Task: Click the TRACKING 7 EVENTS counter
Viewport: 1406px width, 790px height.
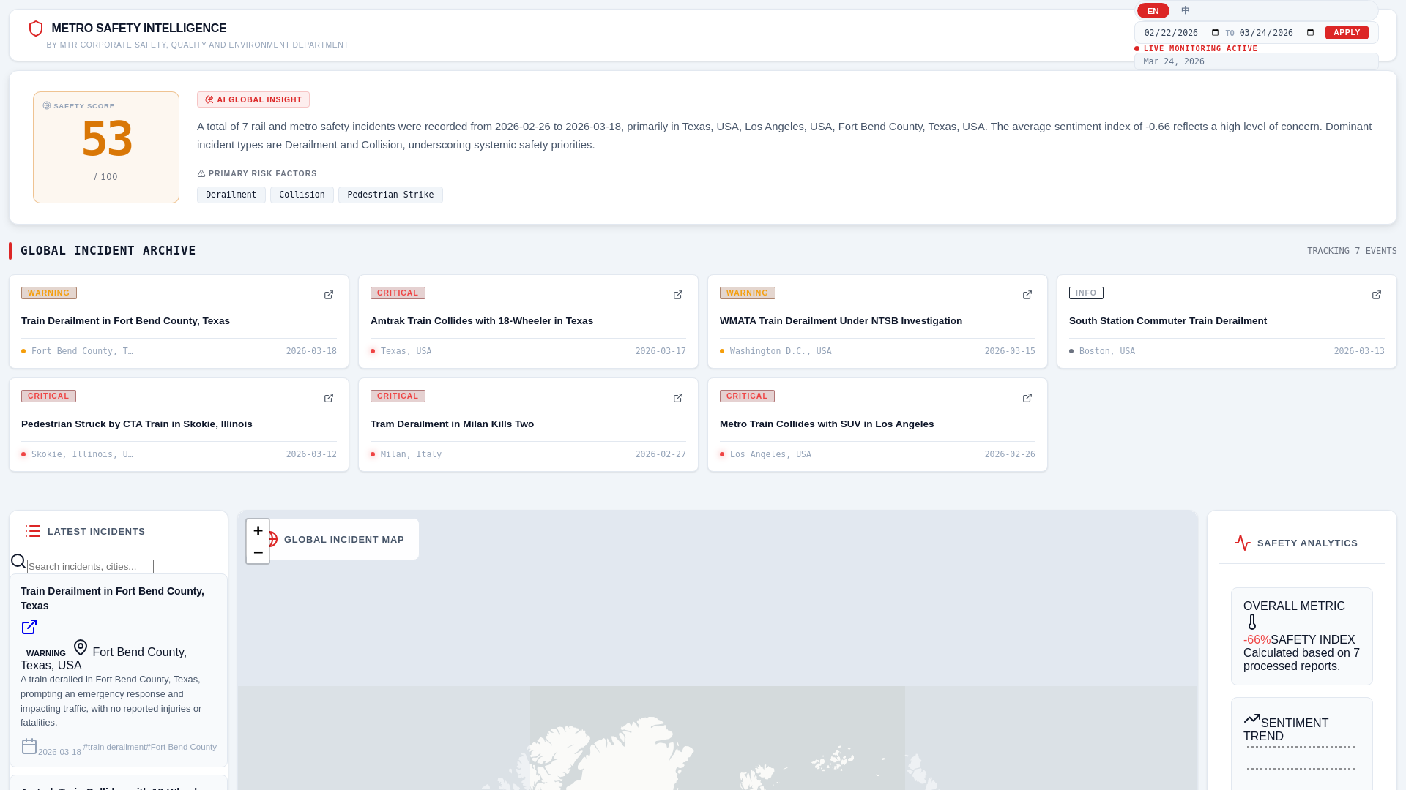Action: (x=1352, y=251)
